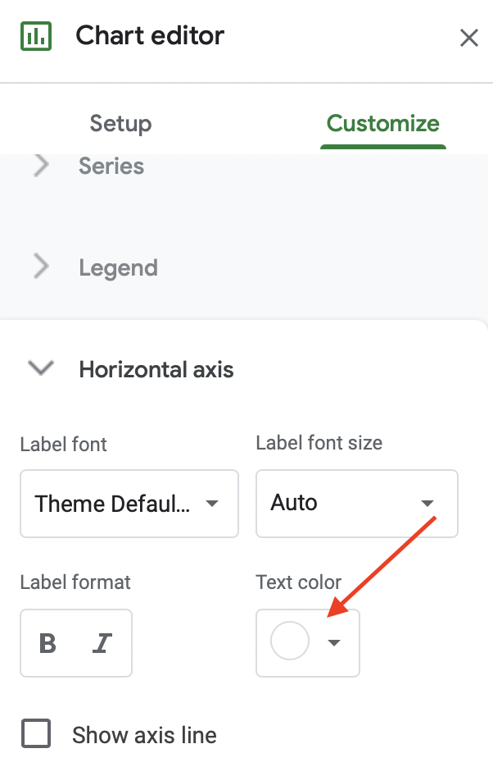Image resolution: width=493 pixels, height=776 pixels.
Task: Open the Auto font size dropdown
Action: (356, 504)
